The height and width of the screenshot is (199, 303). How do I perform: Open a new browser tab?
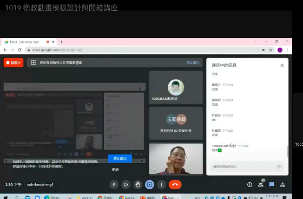coord(62,42)
